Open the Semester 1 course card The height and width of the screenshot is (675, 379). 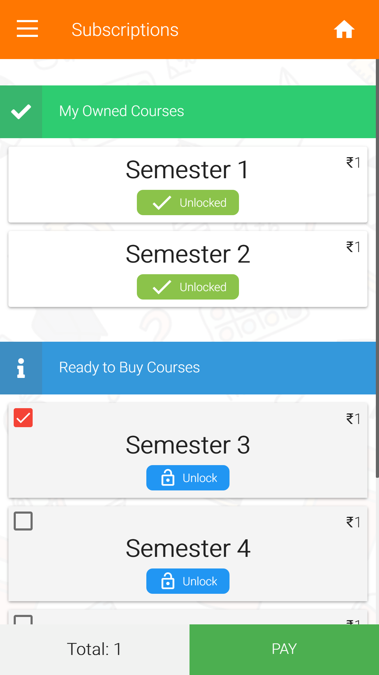pos(187,170)
